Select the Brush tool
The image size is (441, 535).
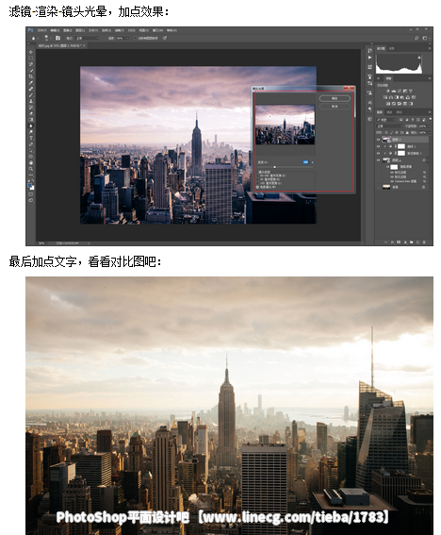31,95
